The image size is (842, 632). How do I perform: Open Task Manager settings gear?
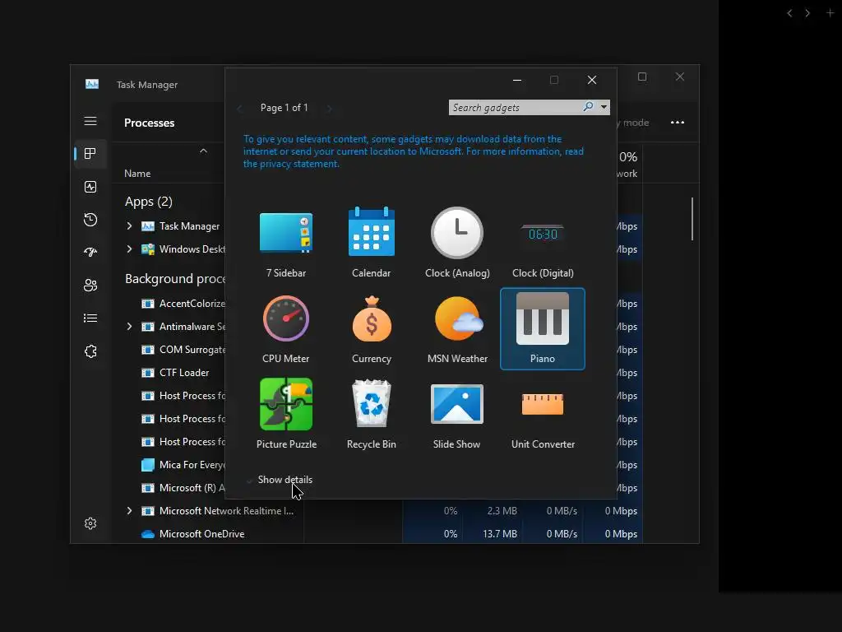click(90, 523)
